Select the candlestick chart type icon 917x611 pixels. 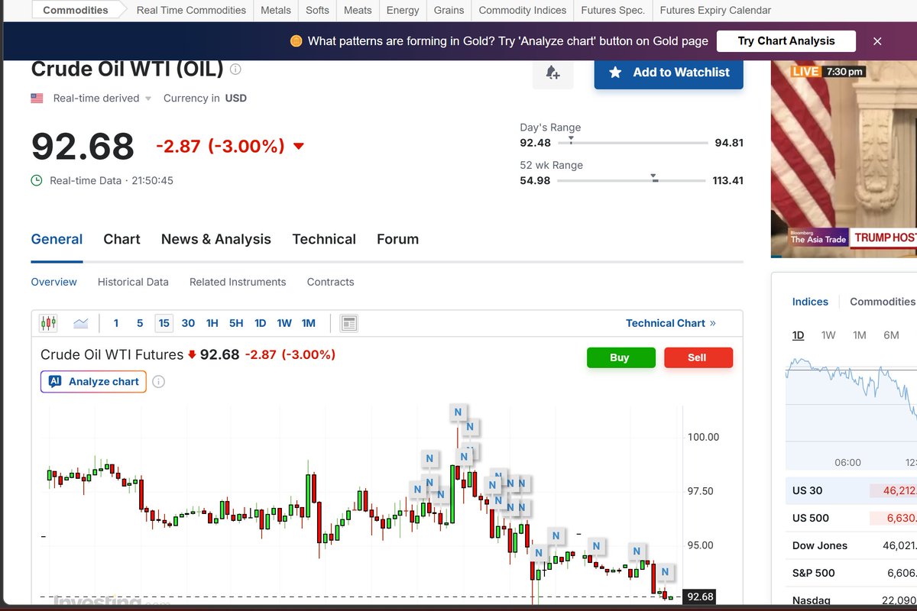click(x=48, y=323)
